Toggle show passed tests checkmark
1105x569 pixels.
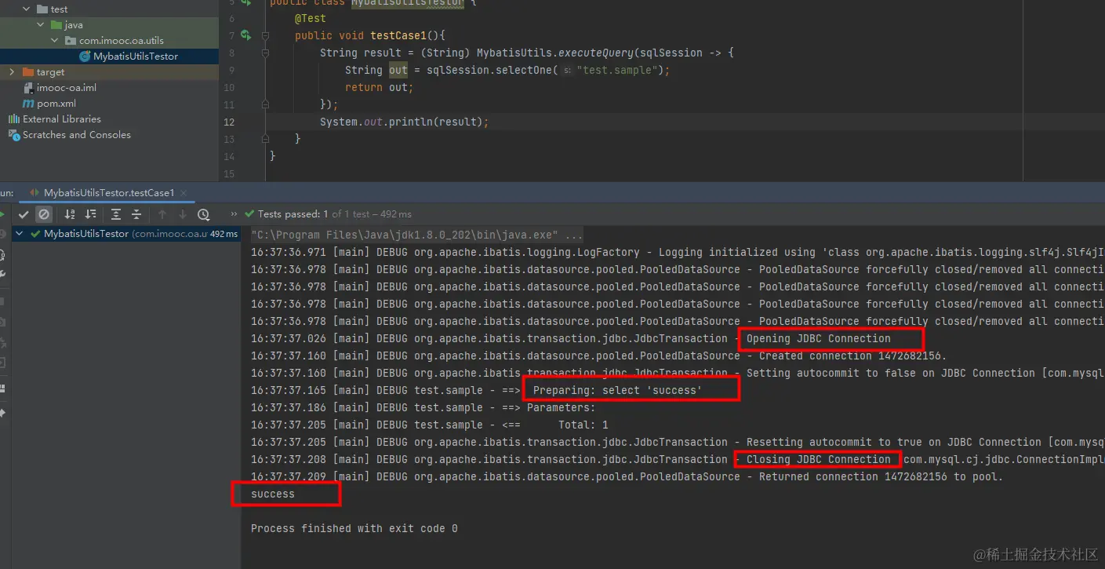pyautogui.click(x=24, y=214)
